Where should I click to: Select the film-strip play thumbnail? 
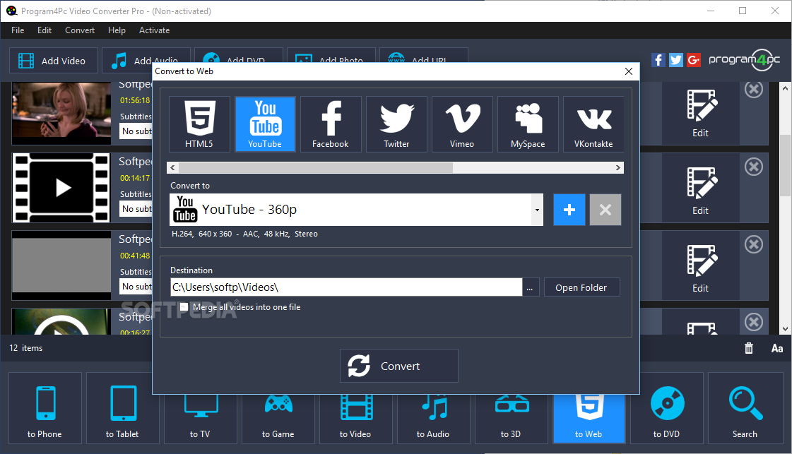click(x=61, y=188)
